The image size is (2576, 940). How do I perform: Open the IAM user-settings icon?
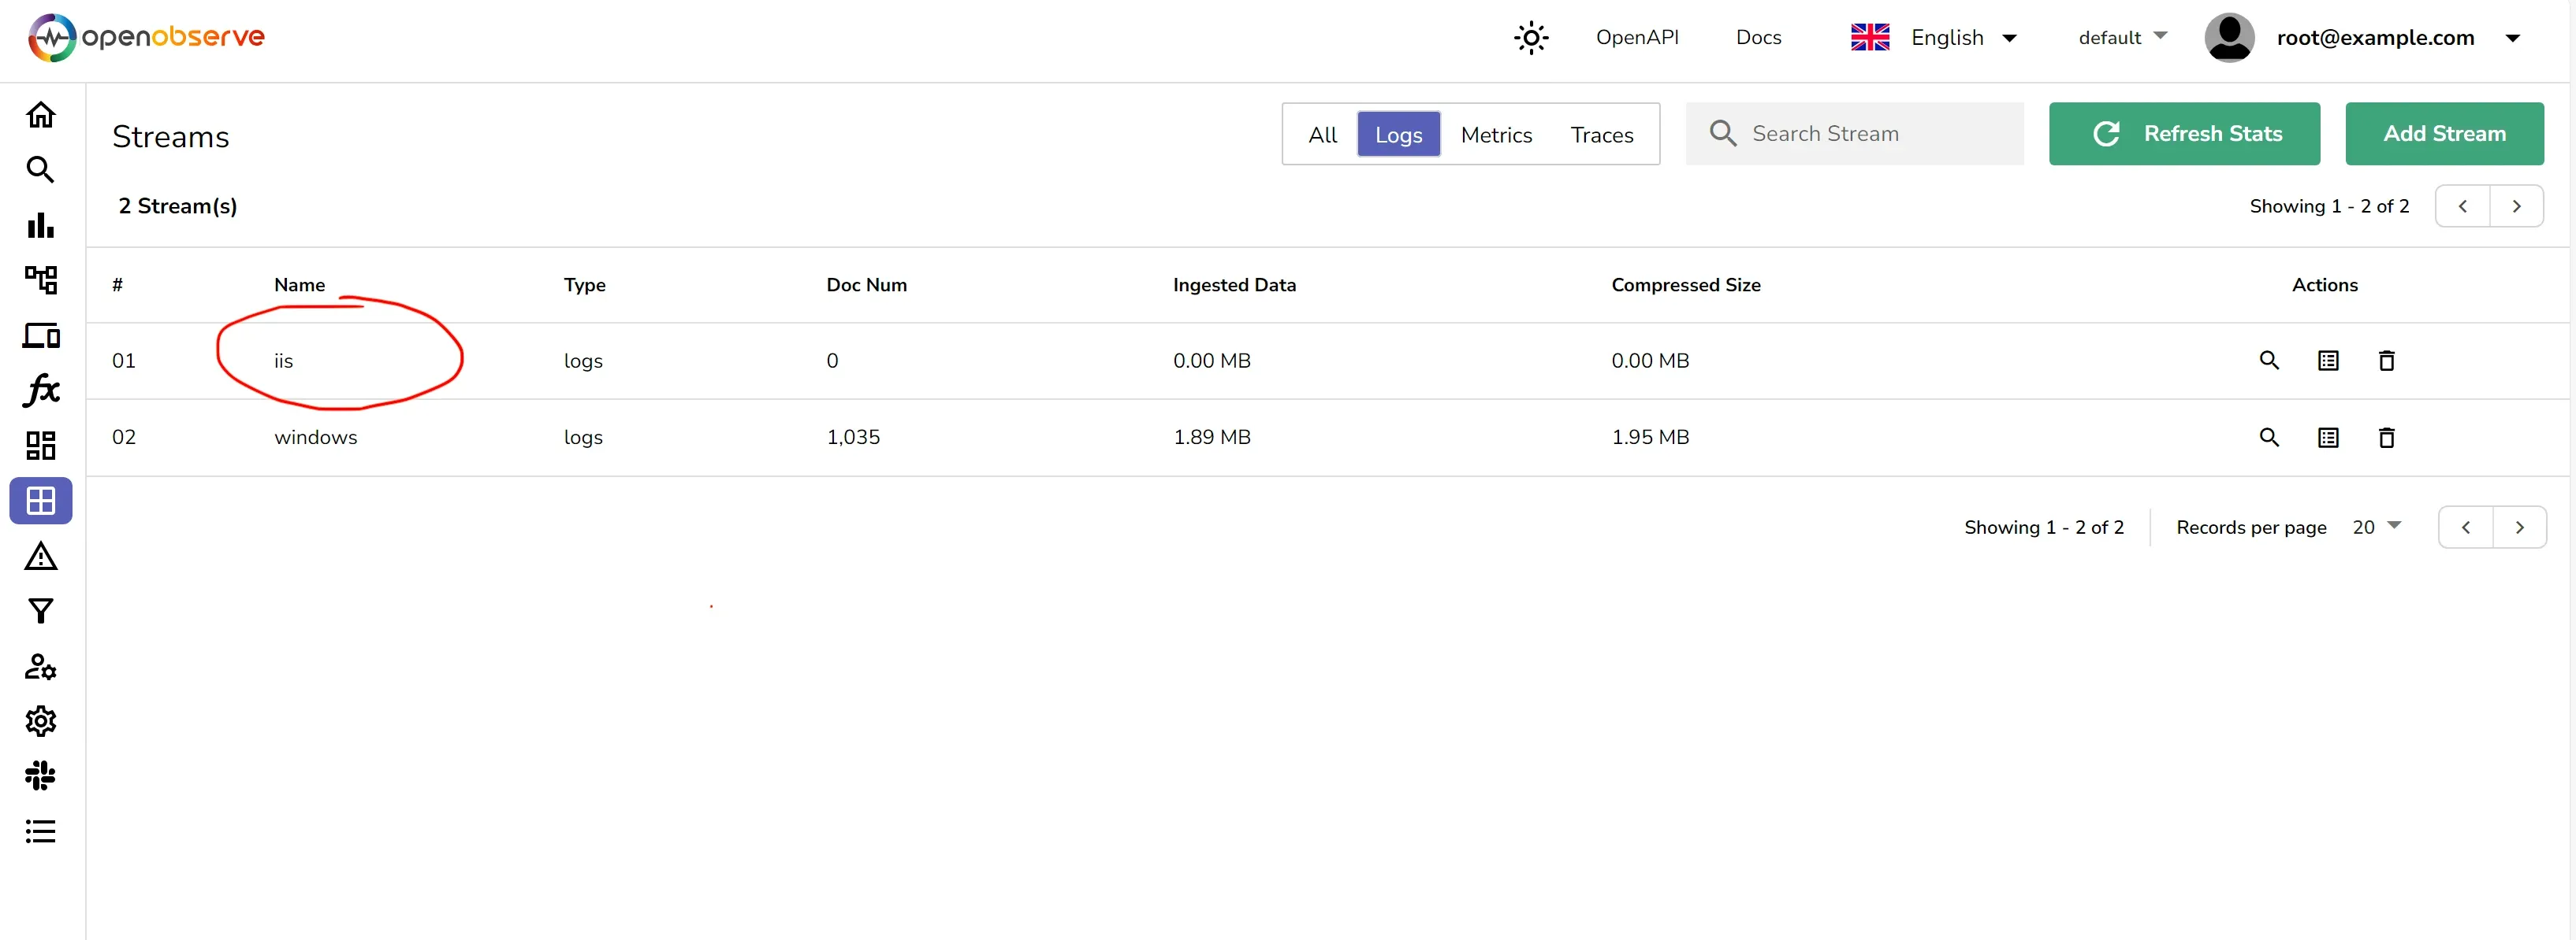tap(41, 668)
